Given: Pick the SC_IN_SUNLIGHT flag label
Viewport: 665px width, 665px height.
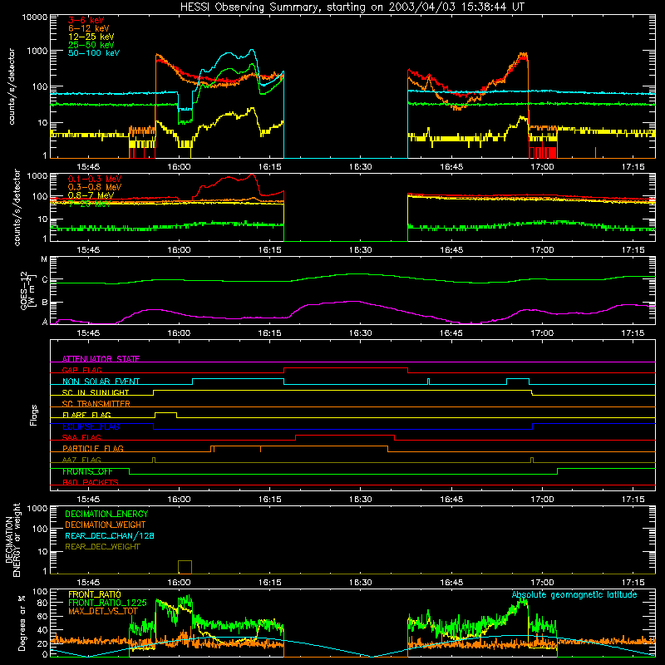Looking at the screenshot, I should tap(96, 392).
